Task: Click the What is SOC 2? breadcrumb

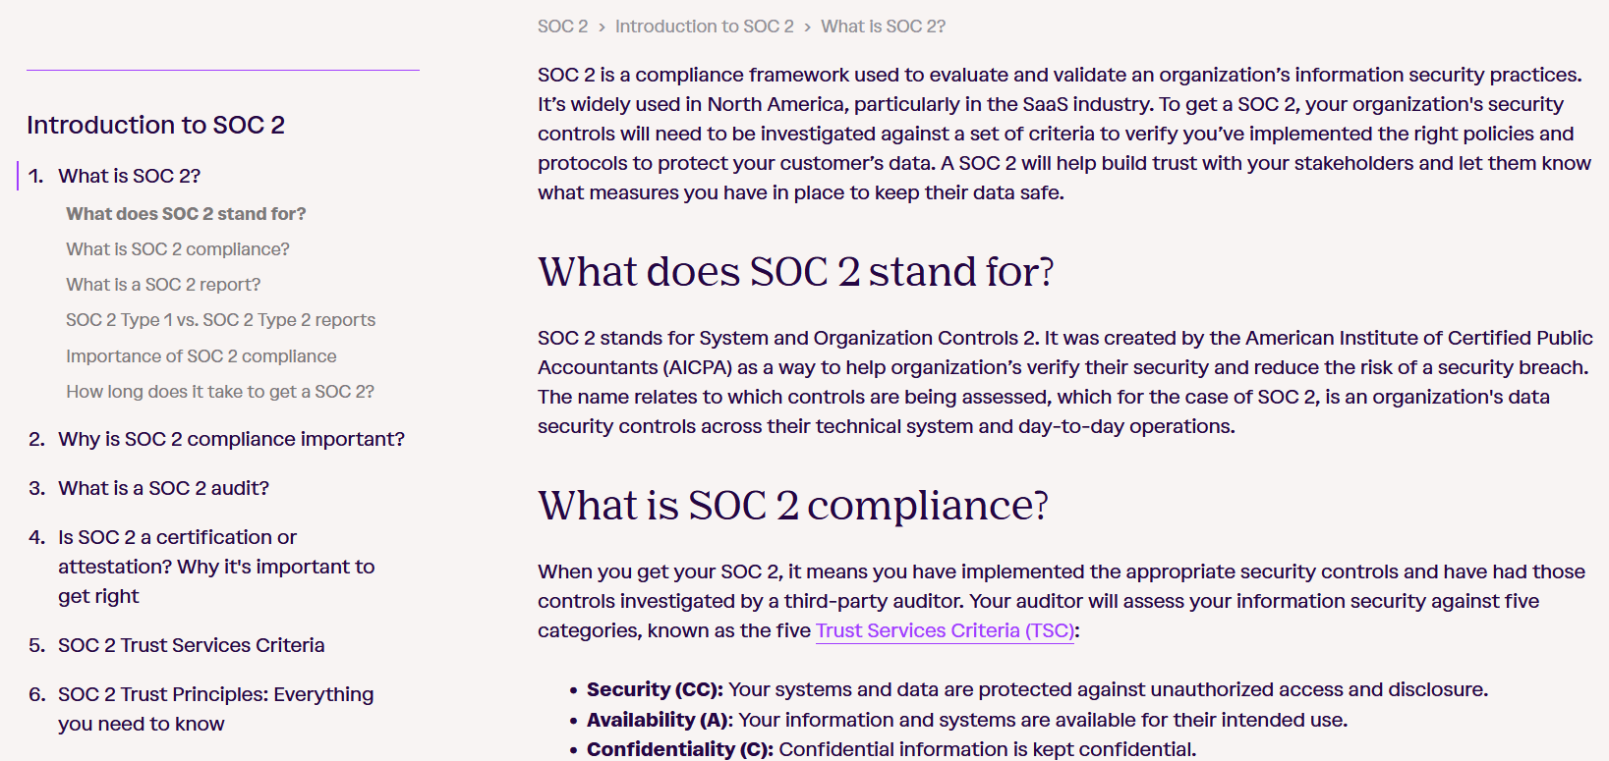Action: pos(883,27)
